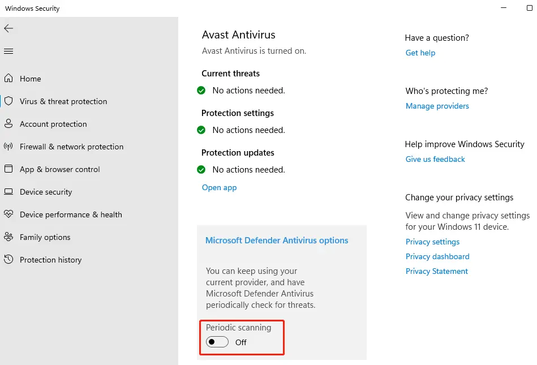Open Privacy settings link
This screenshot has width=537, height=365.
pyautogui.click(x=432, y=242)
